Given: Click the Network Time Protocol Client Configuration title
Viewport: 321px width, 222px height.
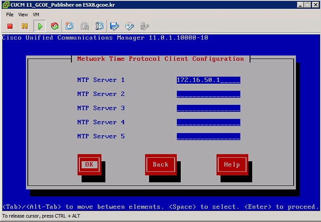Looking at the screenshot, I should coord(160,59).
